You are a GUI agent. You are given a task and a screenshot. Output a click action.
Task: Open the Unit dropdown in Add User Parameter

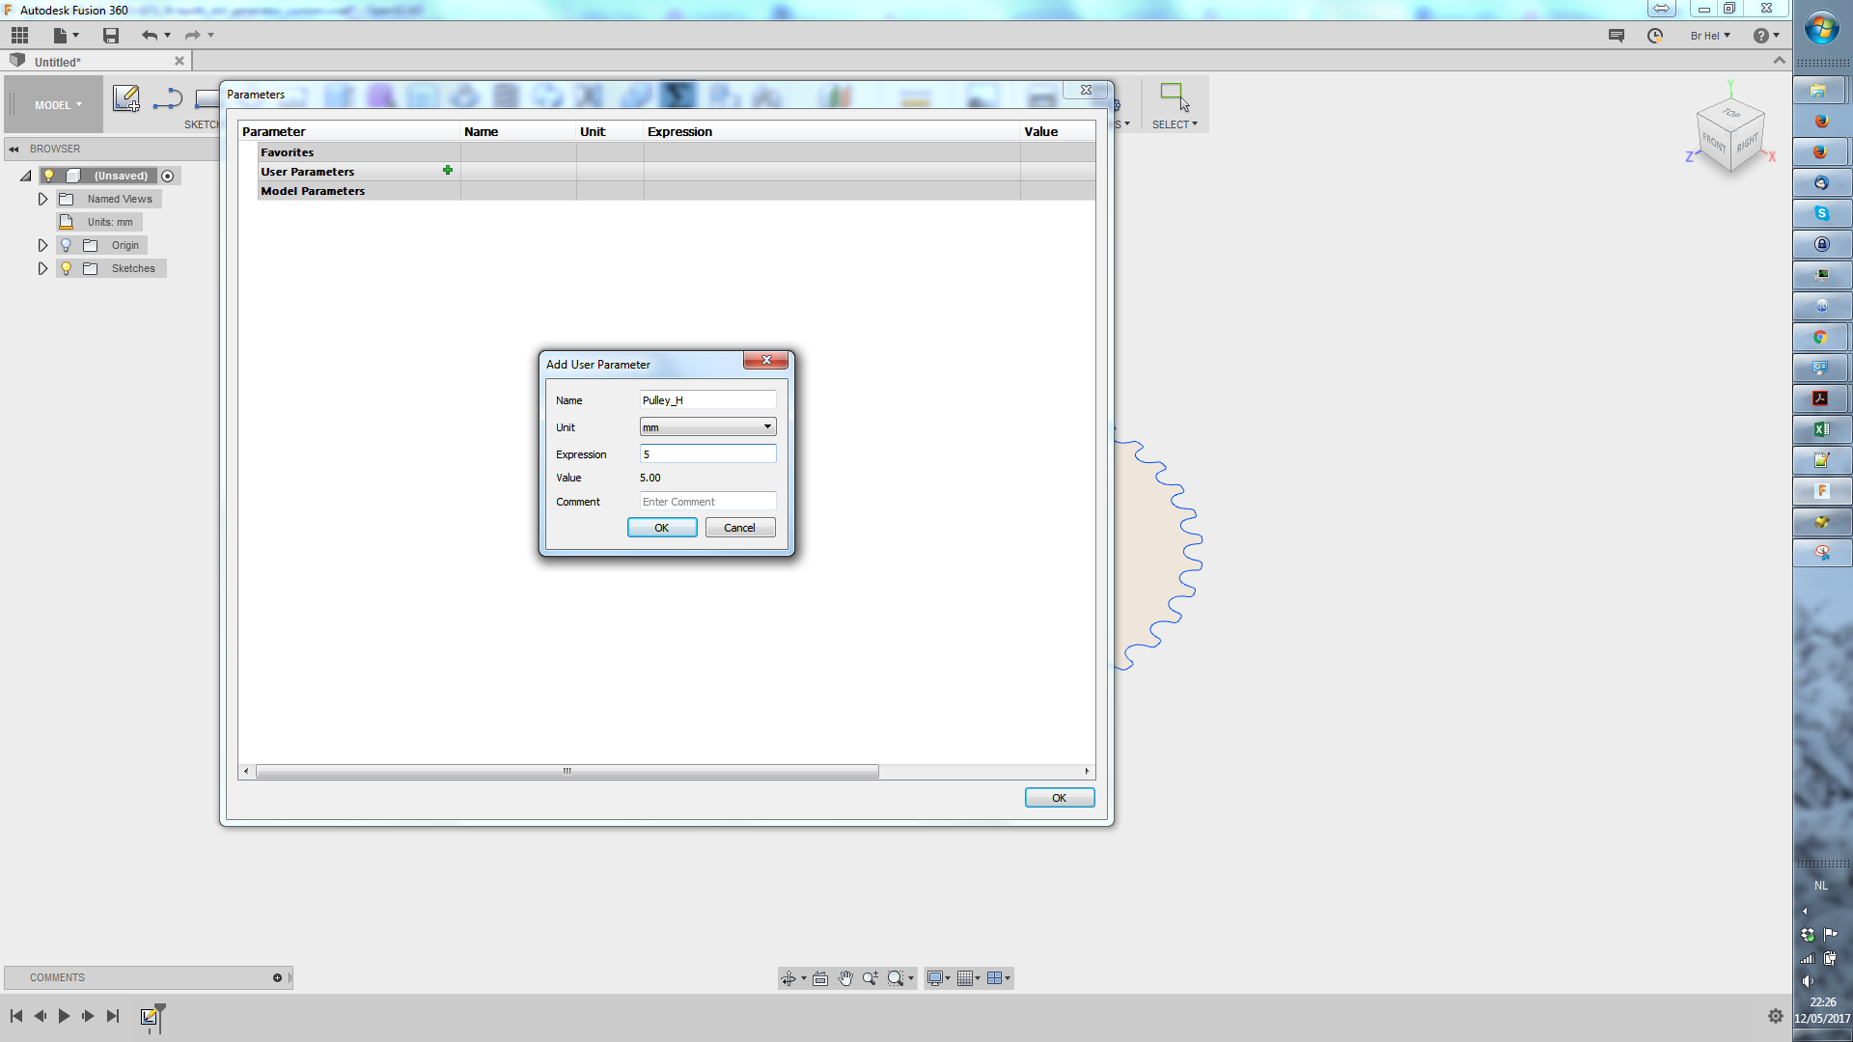pos(767,426)
